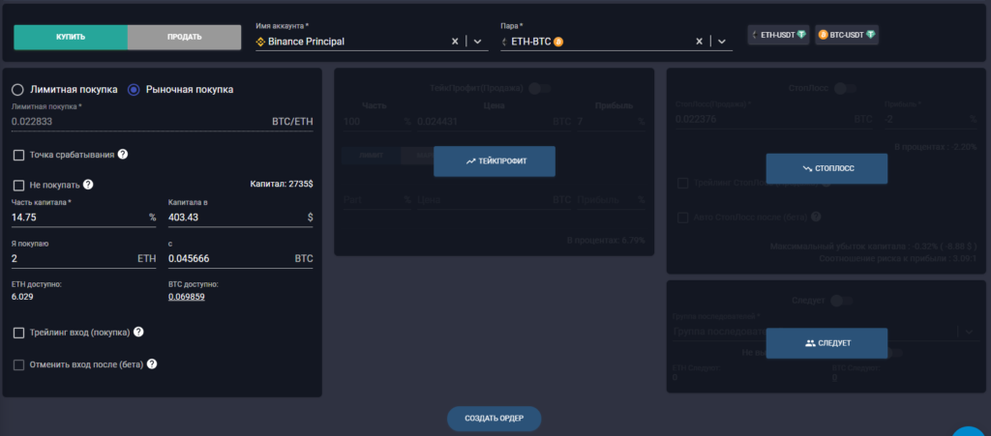Screen dimensions: 991x436
Task: Click help icon beside Трейлинг вход (покупка)
Action: pyautogui.click(x=138, y=333)
